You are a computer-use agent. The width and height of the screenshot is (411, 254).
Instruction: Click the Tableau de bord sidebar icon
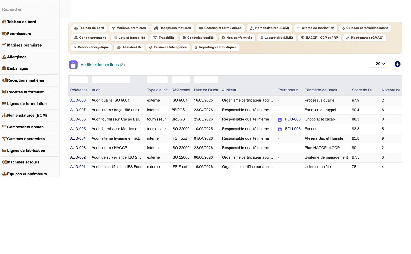click(4, 22)
